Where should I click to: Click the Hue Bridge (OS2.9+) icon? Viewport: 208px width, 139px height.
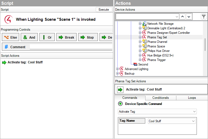144,55
